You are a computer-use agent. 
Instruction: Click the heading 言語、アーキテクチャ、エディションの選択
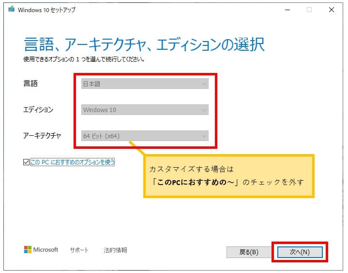pyautogui.click(x=144, y=44)
